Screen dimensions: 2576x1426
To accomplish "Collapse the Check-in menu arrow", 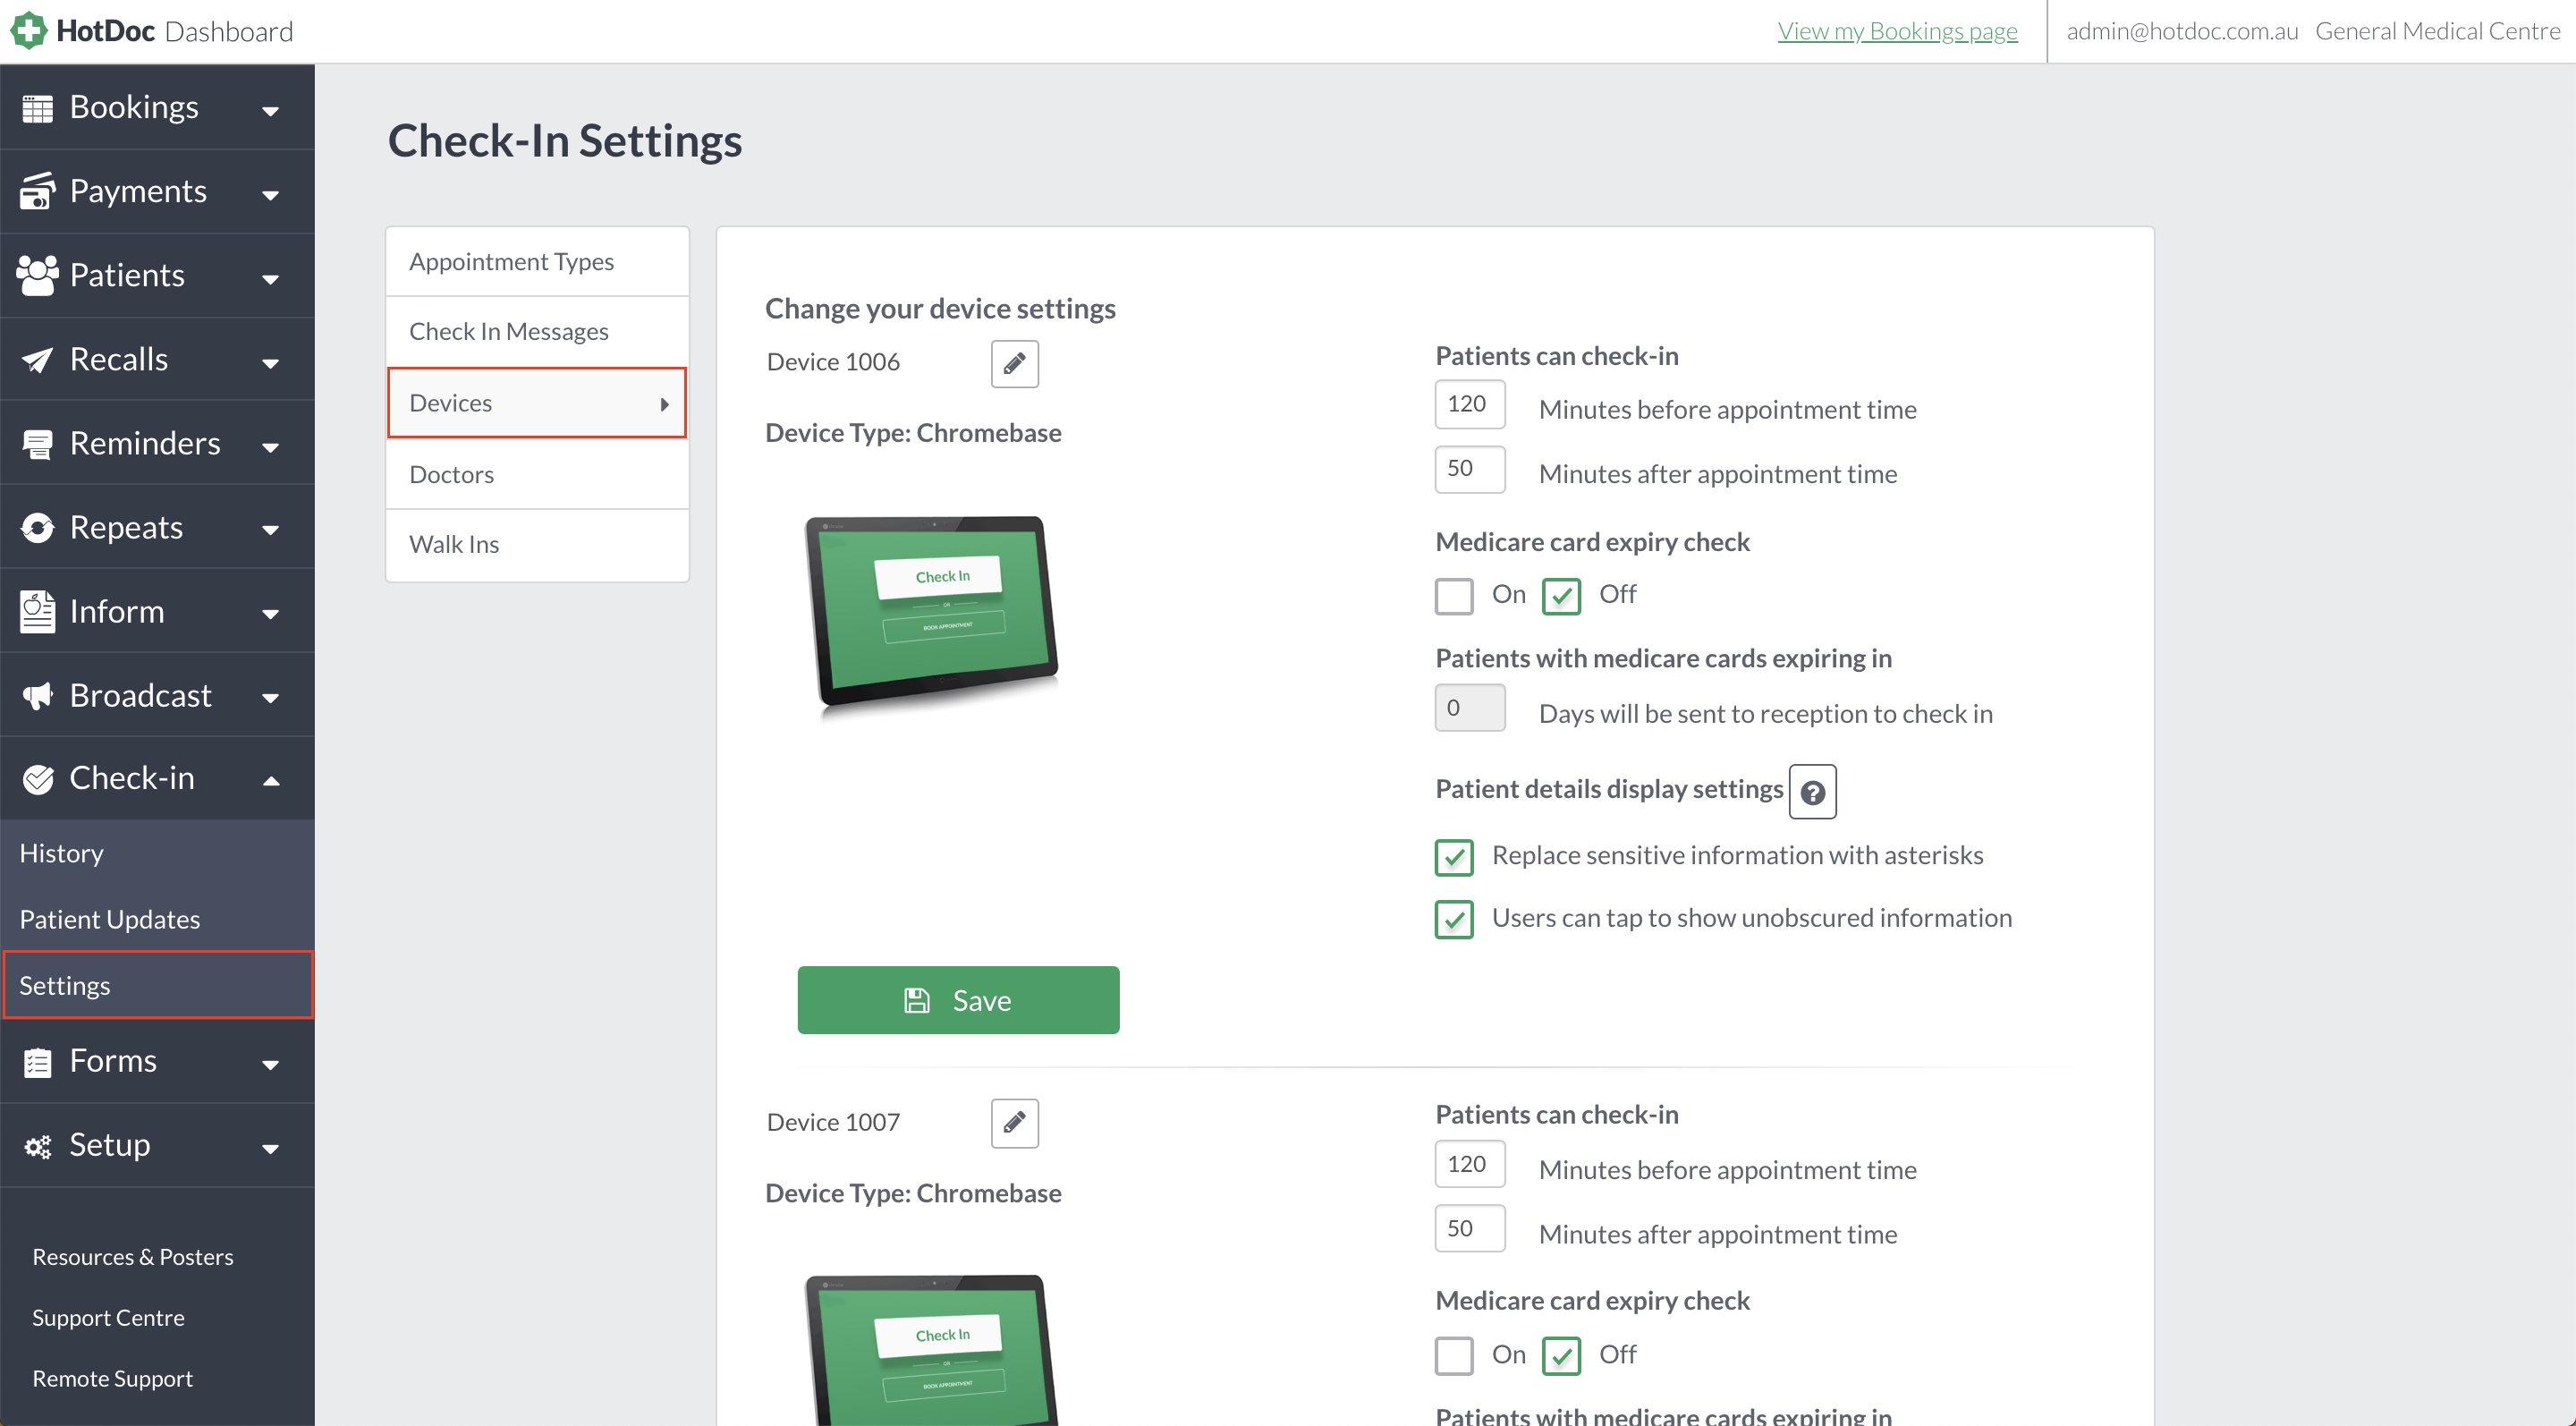I will coord(270,781).
